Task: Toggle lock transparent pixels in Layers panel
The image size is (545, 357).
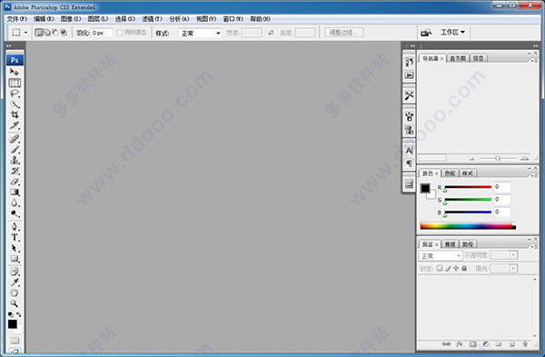Action: point(440,268)
